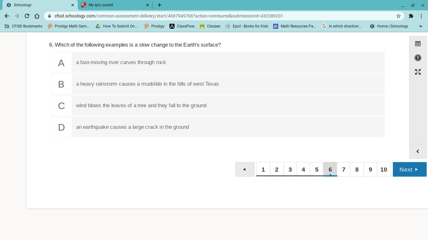Go back in browser history
The height and width of the screenshot is (240, 428).
click(7, 16)
